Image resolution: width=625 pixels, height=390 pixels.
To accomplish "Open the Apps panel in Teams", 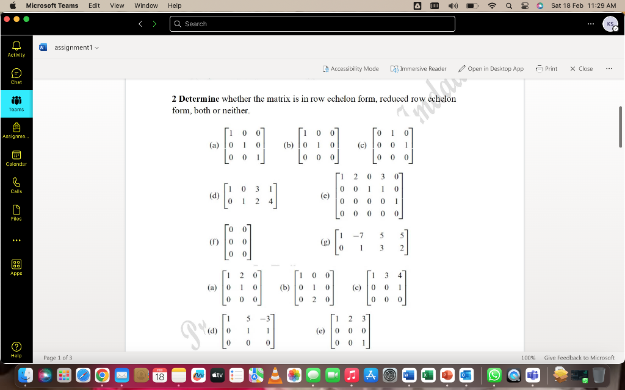I will pyautogui.click(x=16, y=266).
